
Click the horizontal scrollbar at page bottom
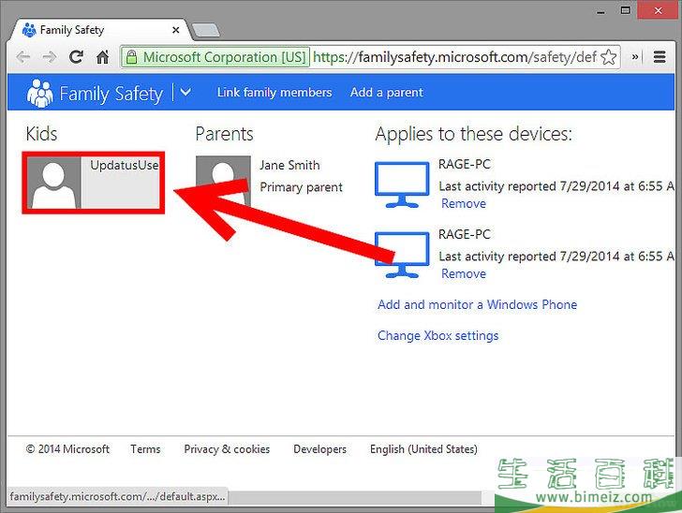(354, 497)
